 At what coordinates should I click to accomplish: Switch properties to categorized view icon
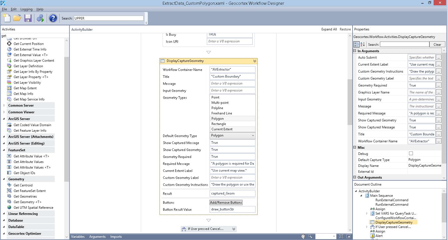(356, 44)
